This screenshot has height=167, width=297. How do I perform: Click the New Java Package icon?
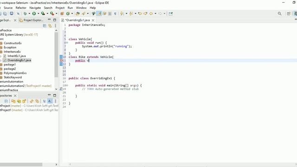(x=62, y=13)
